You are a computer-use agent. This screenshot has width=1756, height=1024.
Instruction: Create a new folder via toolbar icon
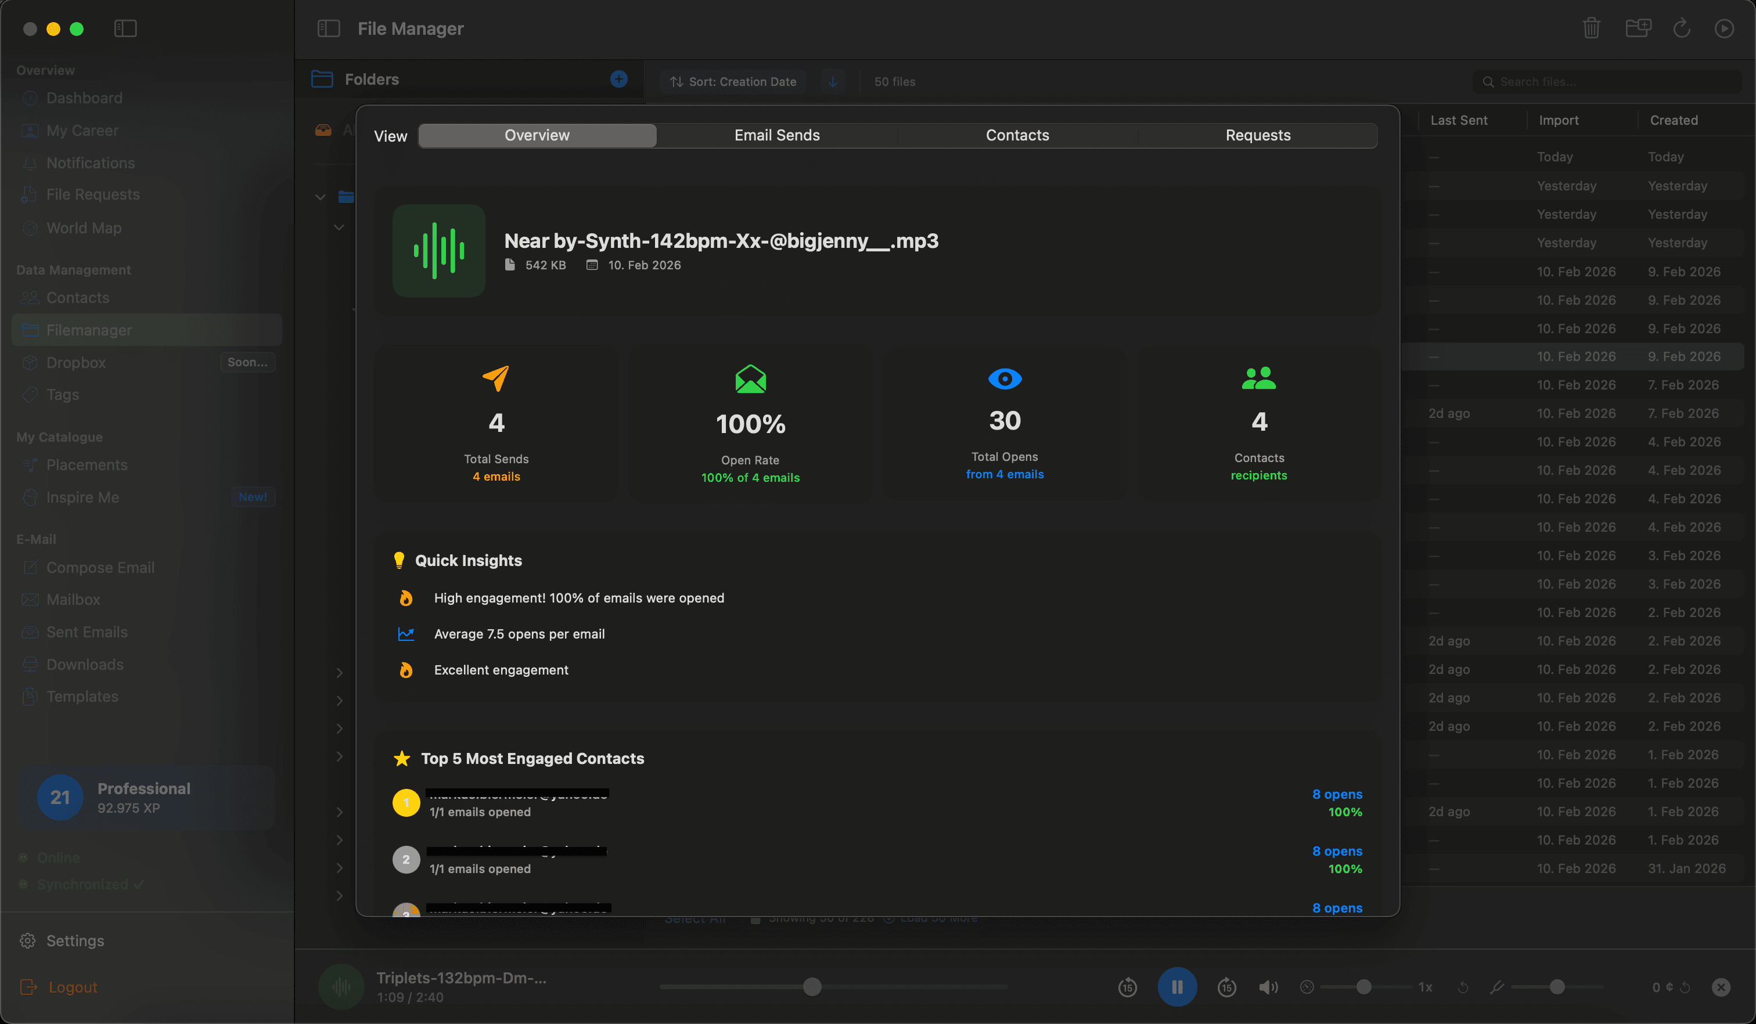pos(1638,28)
